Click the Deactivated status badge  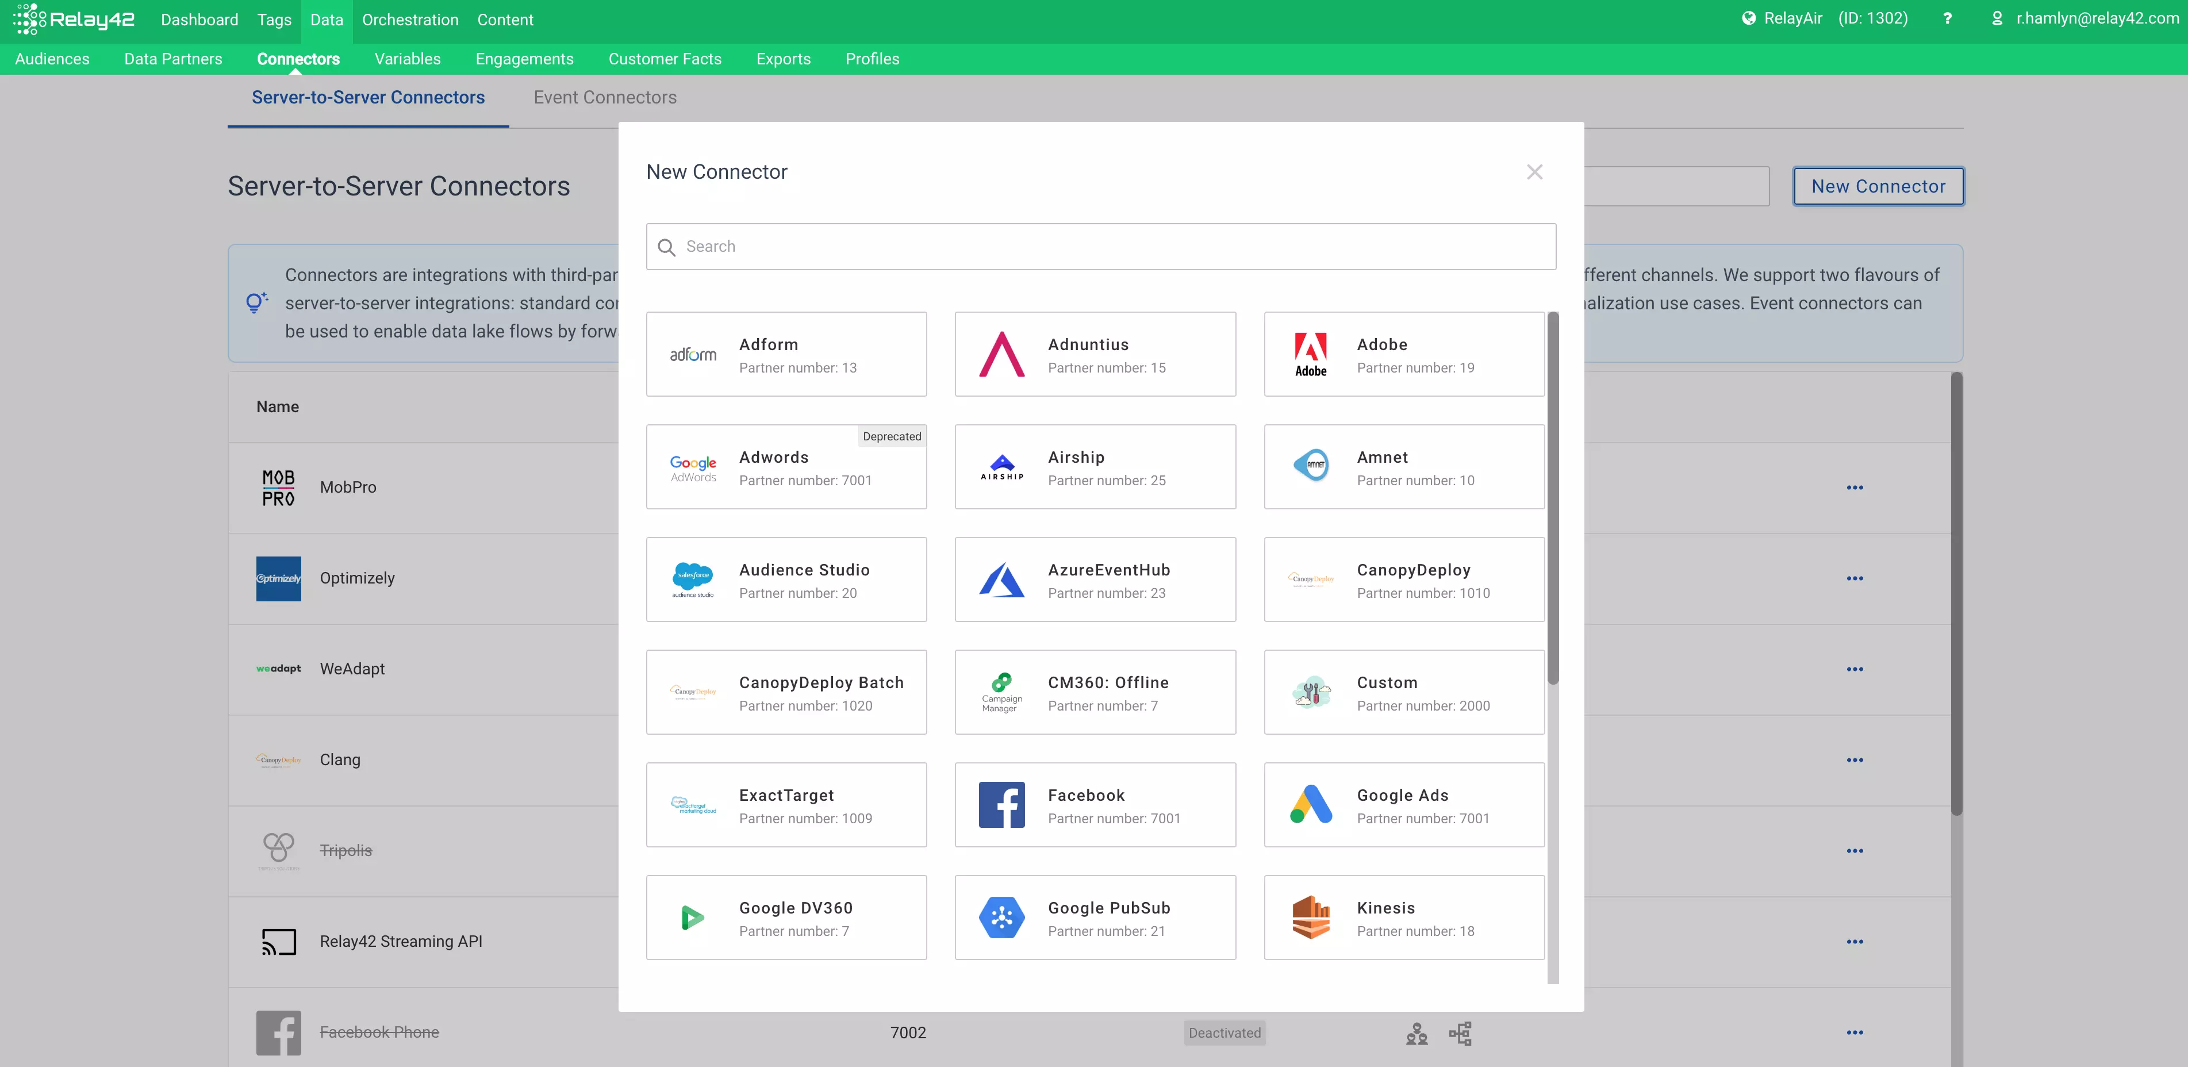pos(1224,1033)
